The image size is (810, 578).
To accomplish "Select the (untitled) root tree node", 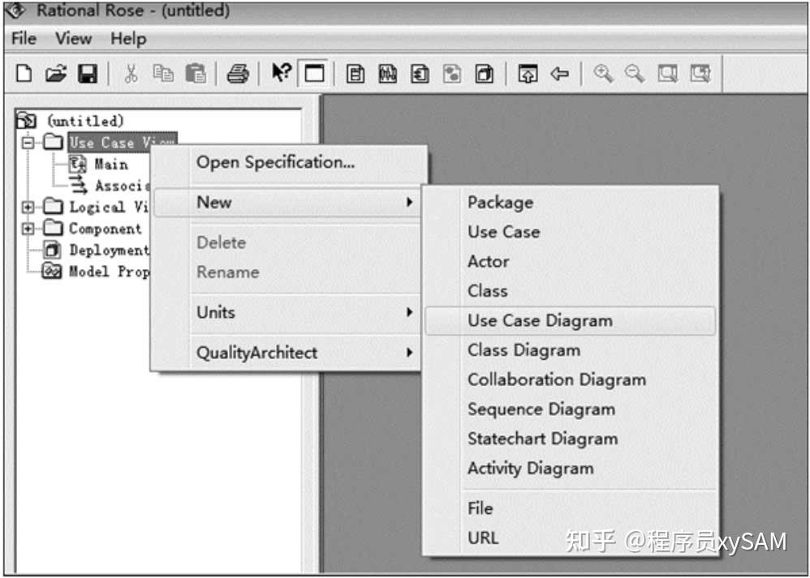I will click(x=85, y=121).
